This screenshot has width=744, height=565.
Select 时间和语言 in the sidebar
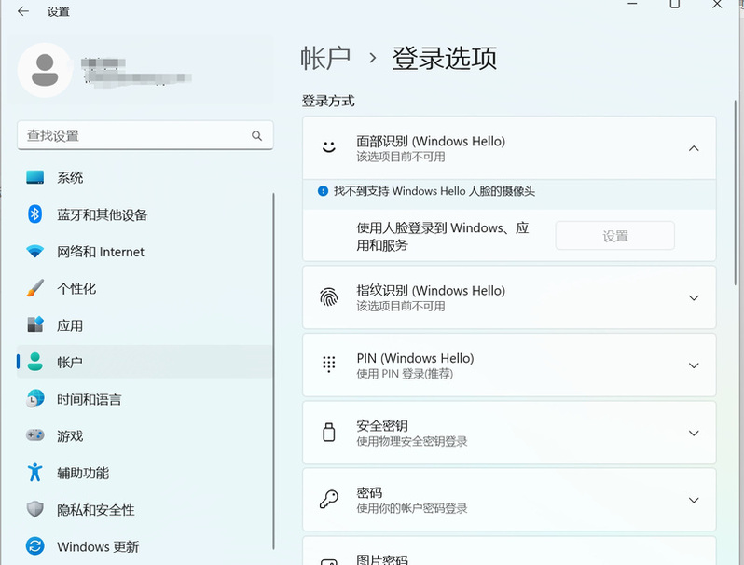(145, 399)
